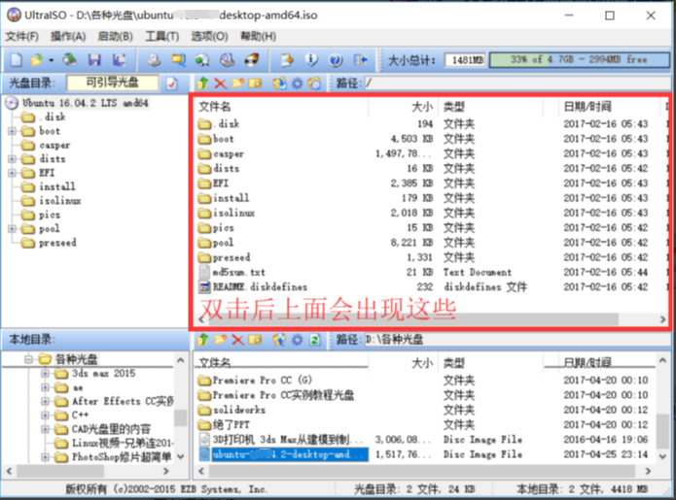Click the Extract icon in image pane toolbar
This screenshot has width=676, height=500.
pyautogui.click(x=279, y=83)
